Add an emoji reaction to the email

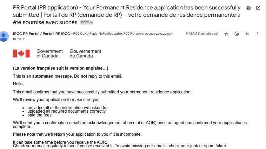[x=237, y=34]
